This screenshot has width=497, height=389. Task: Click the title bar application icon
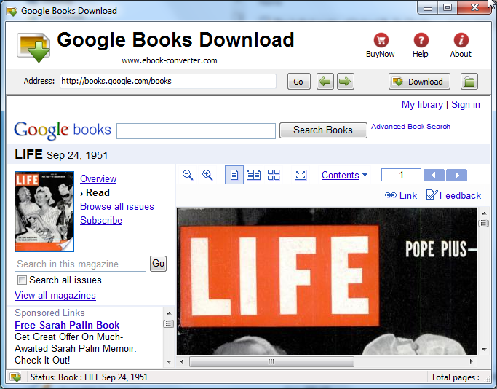click(x=12, y=11)
